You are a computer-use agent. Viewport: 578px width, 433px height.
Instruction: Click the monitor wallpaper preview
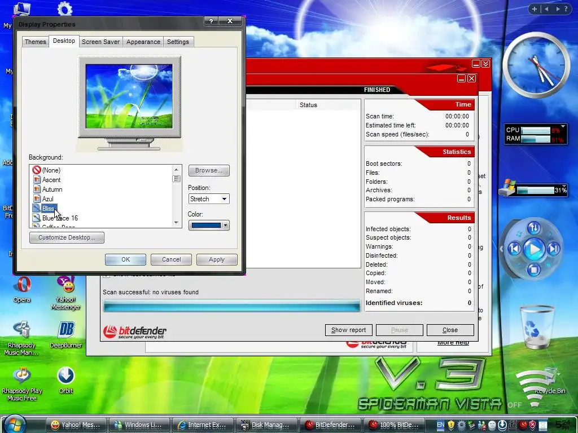129,96
